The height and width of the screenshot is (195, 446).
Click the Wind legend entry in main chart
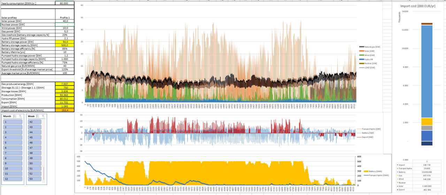[x=370, y=55]
